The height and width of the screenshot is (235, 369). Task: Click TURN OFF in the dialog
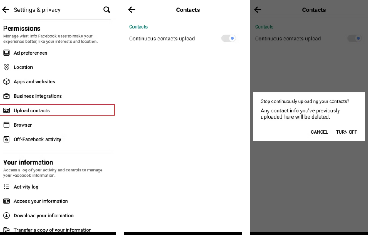[x=346, y=132]
